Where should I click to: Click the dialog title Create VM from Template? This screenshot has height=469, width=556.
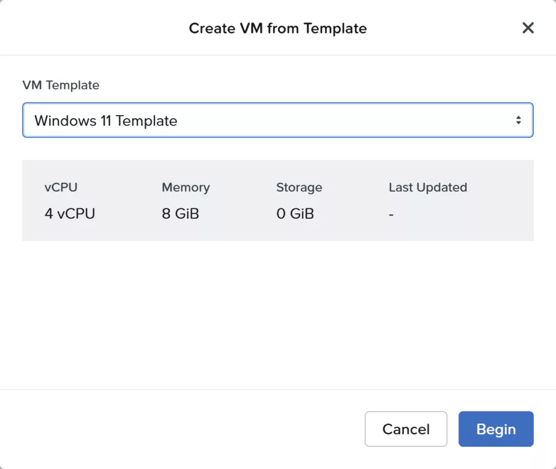click(x=277, y=28)
